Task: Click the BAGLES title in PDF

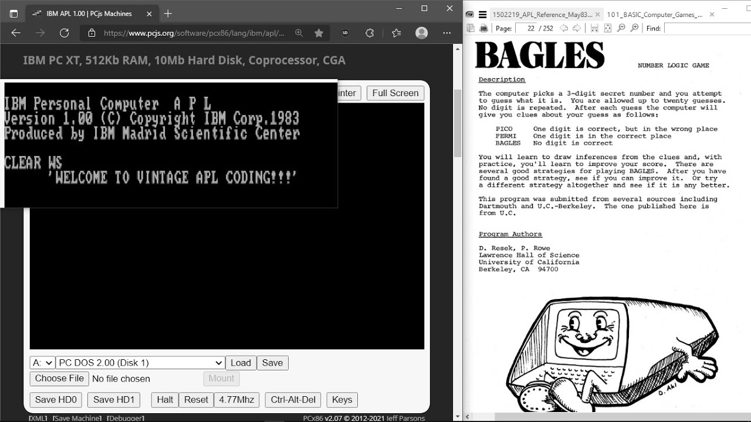Action: 539,55
